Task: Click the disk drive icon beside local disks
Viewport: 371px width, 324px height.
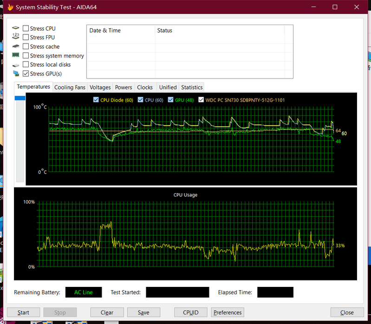Action: pyautogui.click(x=16, y=65)
